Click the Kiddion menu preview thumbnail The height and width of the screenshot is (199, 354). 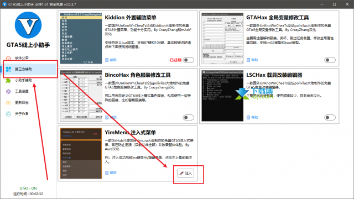pos(81,38)
